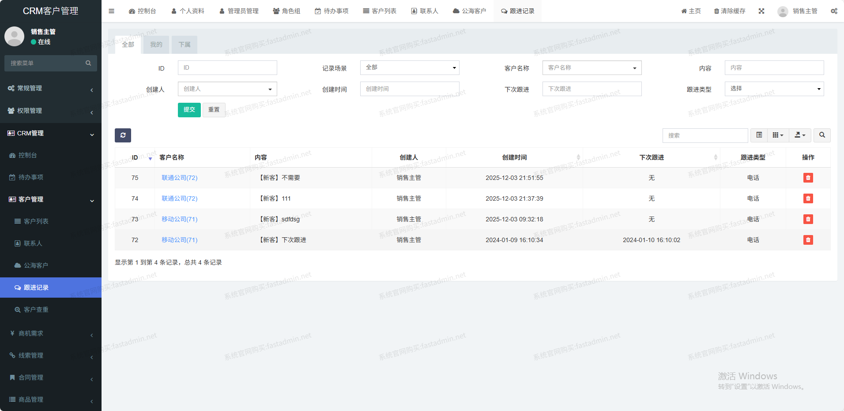The height and width of the screenshot is (411, 844).
Task: Click the refresh table button
Action: click(x=123, y=135)
